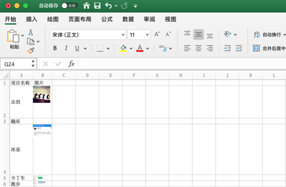Select column D header

coord(87,75)
